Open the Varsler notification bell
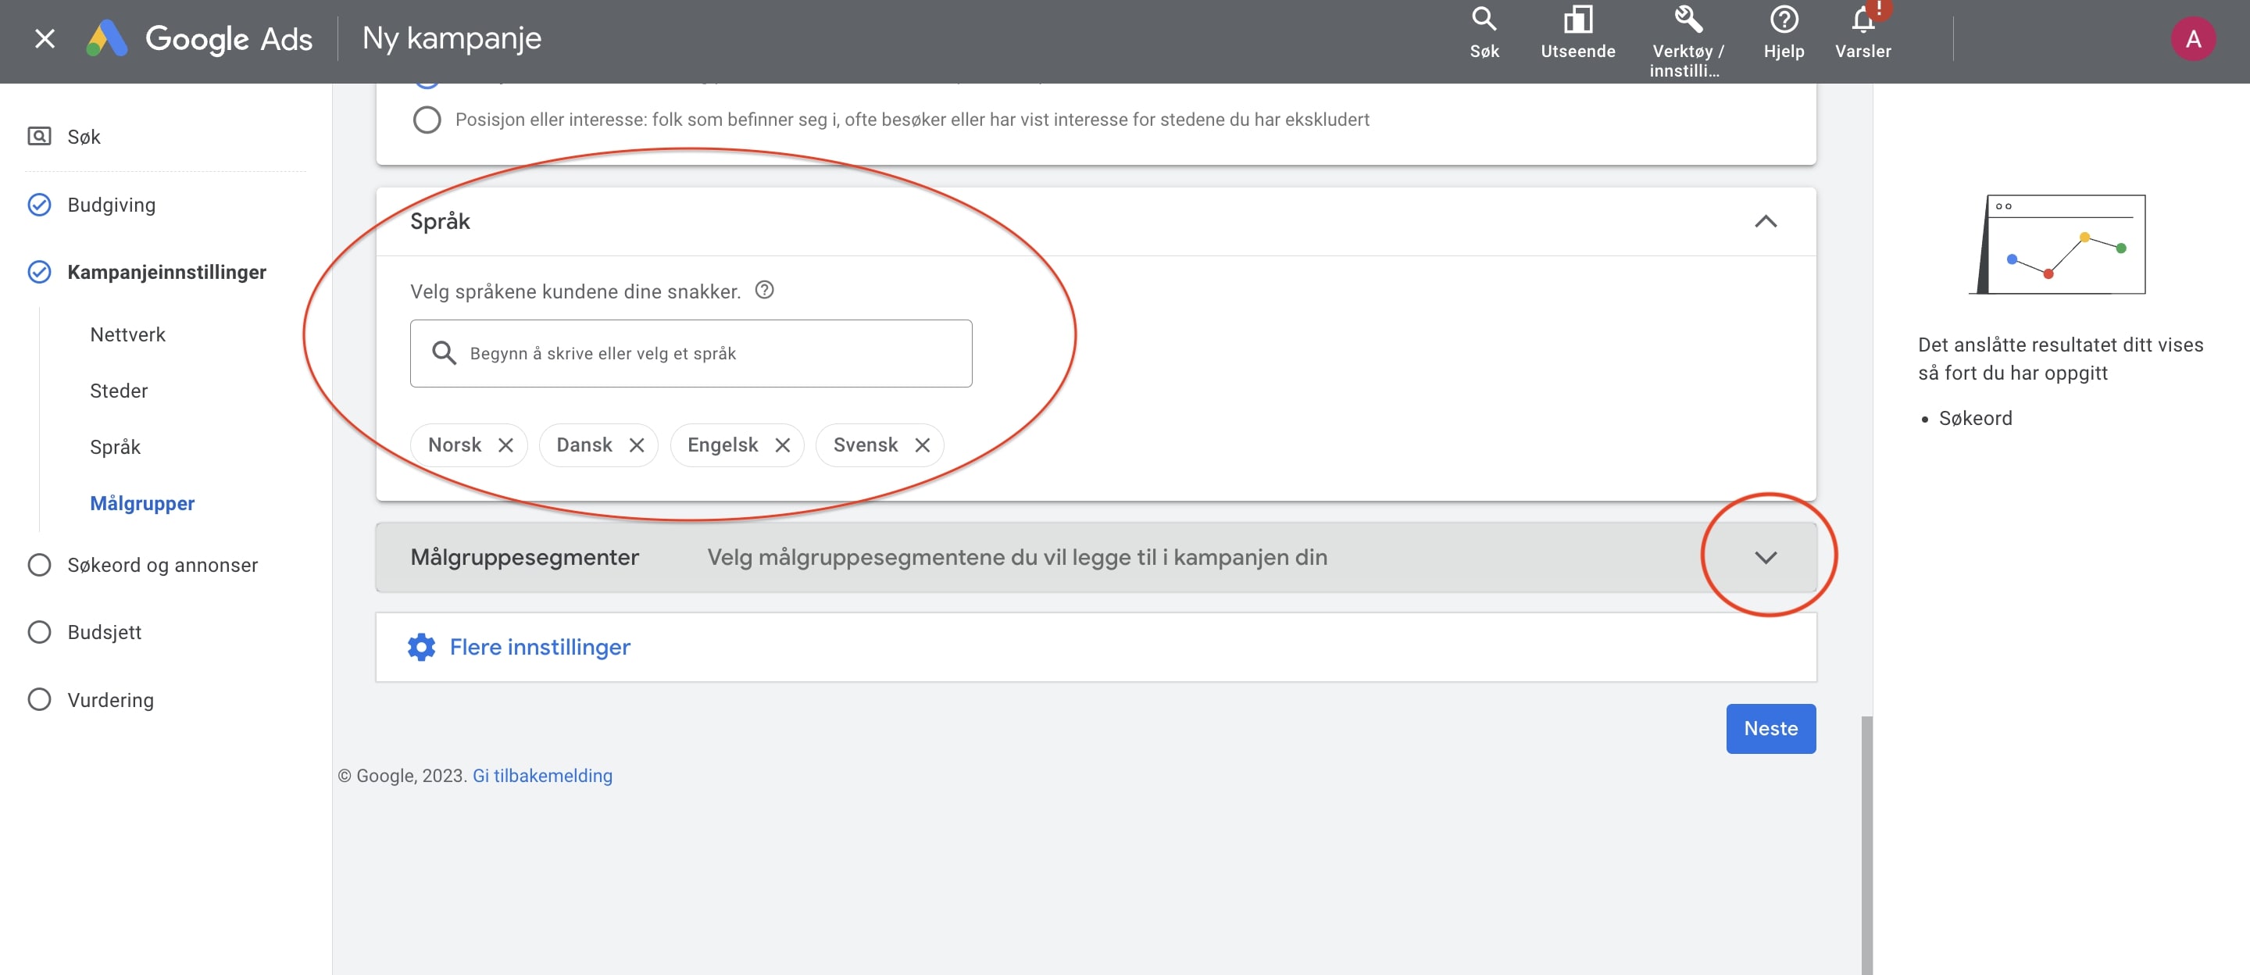Screen dimensions: 2250x975 coord(1862,20)
